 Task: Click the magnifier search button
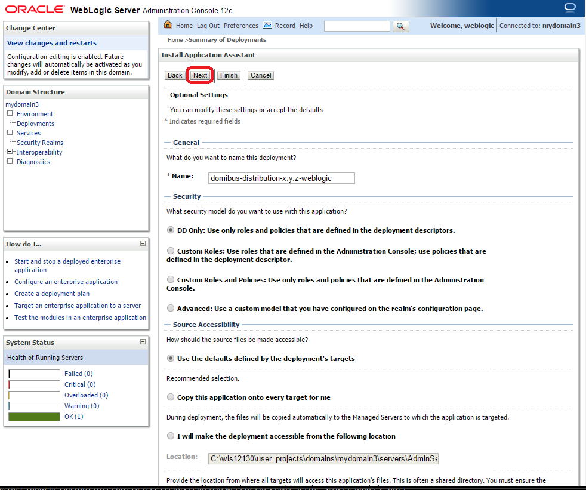point(400,26)
